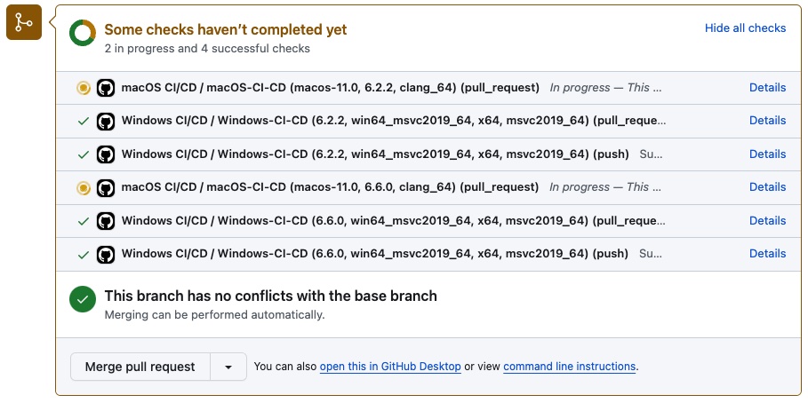Hide all checks list
The image size is (808, 403).
[x=745, y=28]
